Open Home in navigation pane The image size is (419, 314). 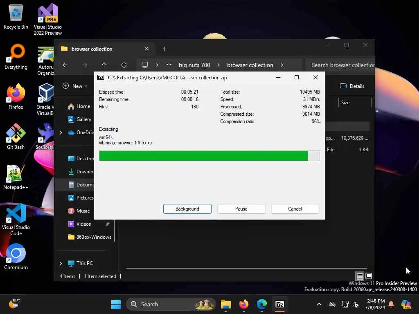(79, 106)
